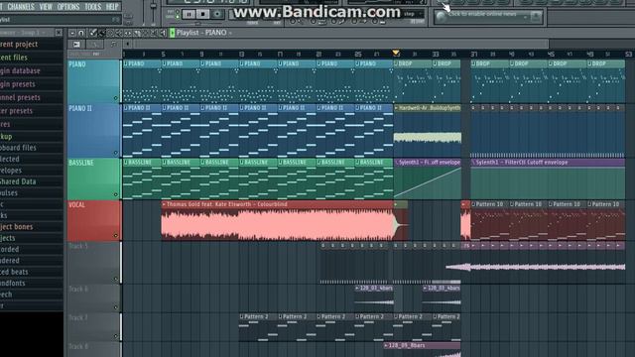Close the browser panel with its X
The height and width of the screenshot is (357, 635).
click(59, 33)
